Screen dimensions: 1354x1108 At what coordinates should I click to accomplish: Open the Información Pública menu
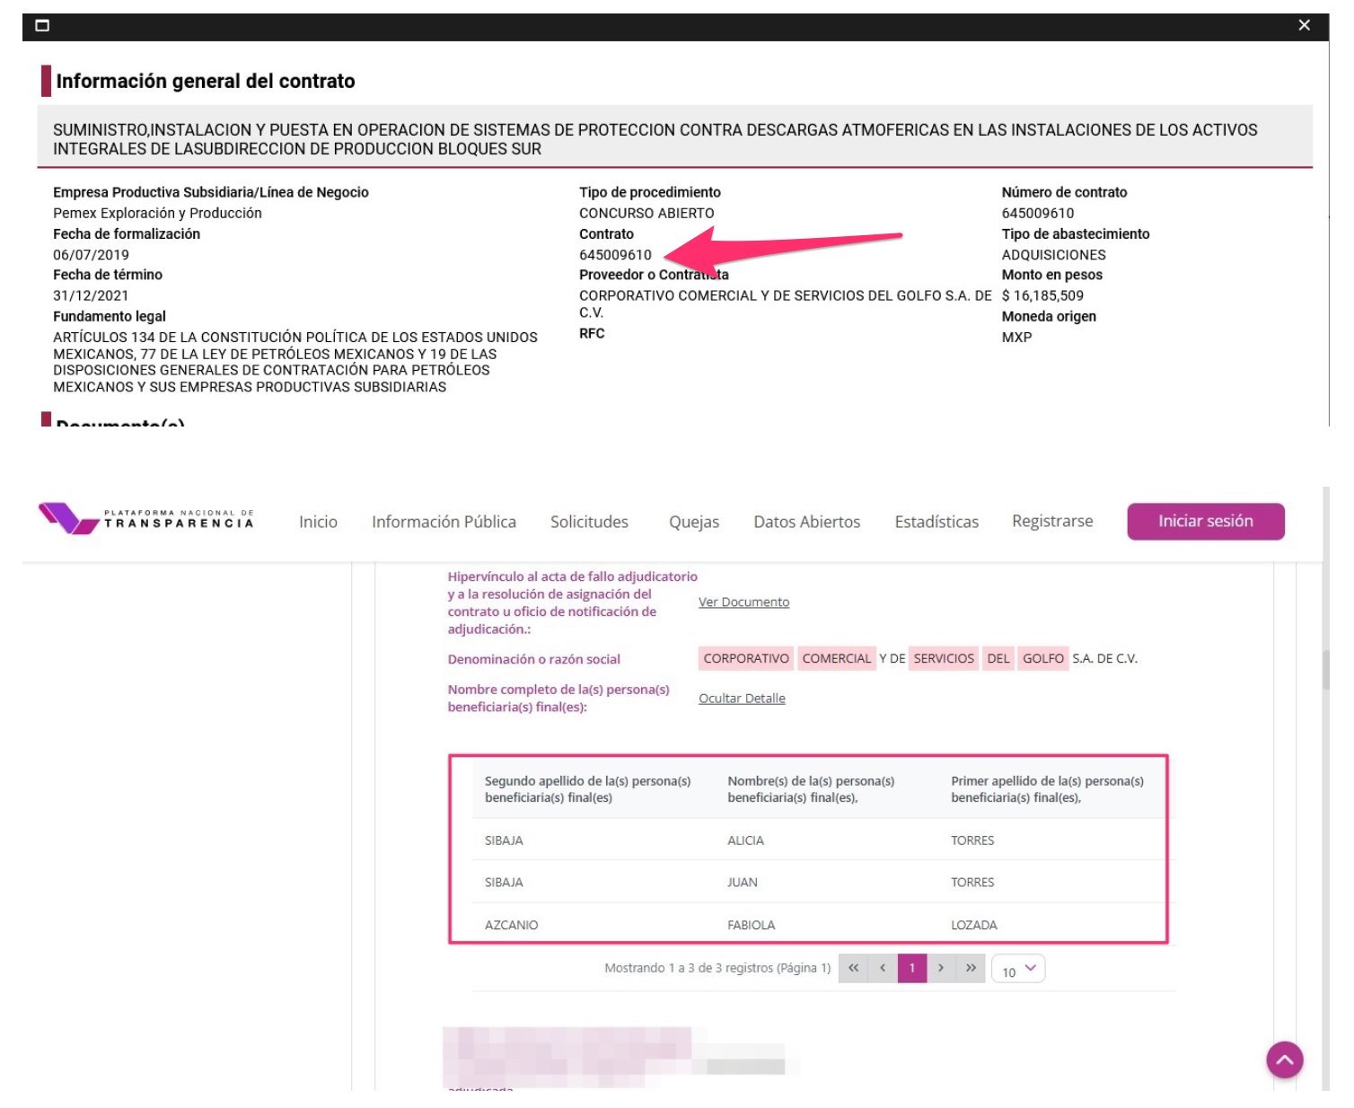coord(444,522)
